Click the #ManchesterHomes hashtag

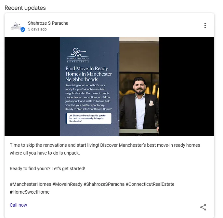(31, 184)
